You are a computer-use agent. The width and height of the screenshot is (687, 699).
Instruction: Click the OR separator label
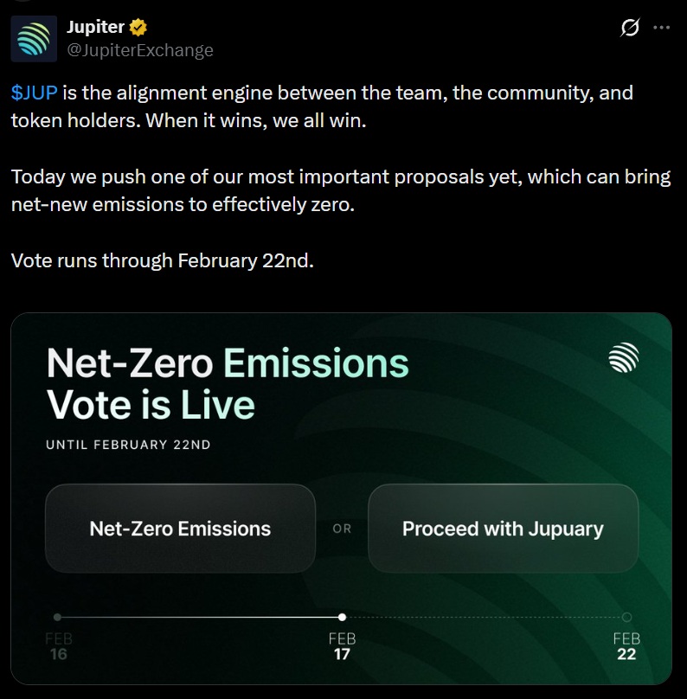click(342, 529)
